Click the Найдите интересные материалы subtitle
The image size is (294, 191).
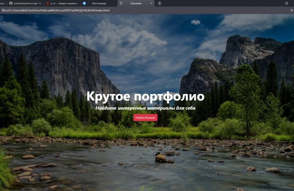point(146,108)
